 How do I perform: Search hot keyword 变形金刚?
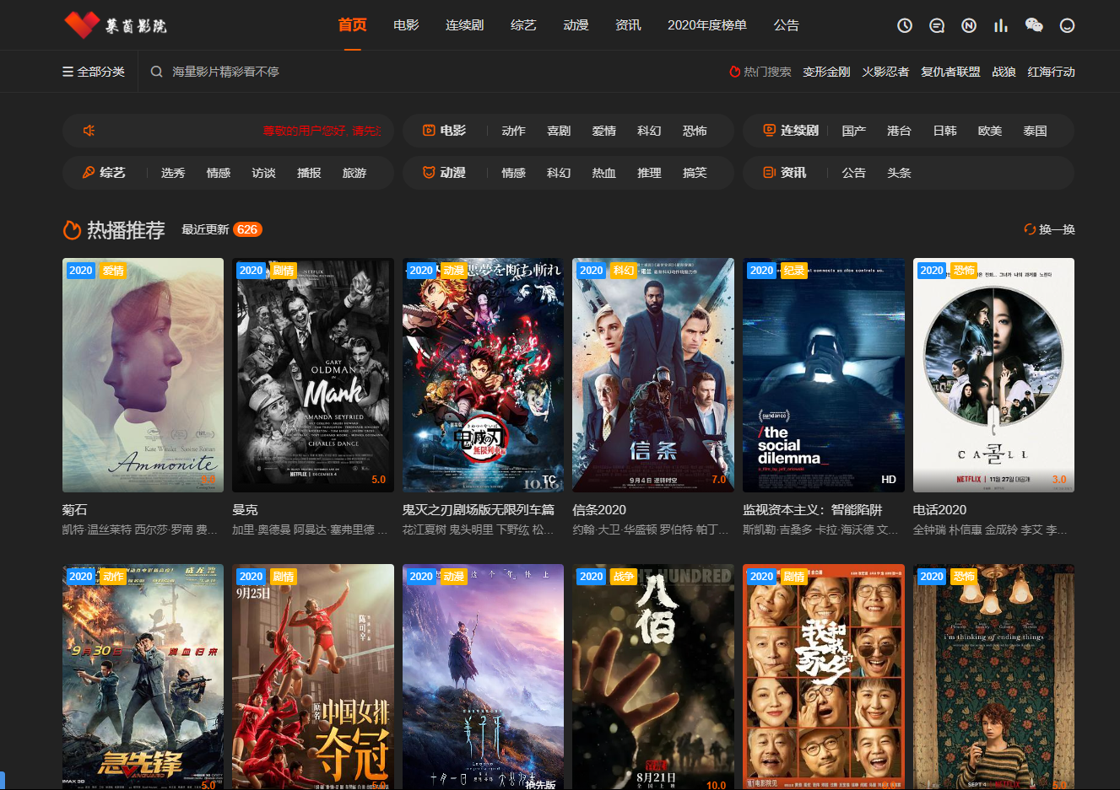click(826, 72)
